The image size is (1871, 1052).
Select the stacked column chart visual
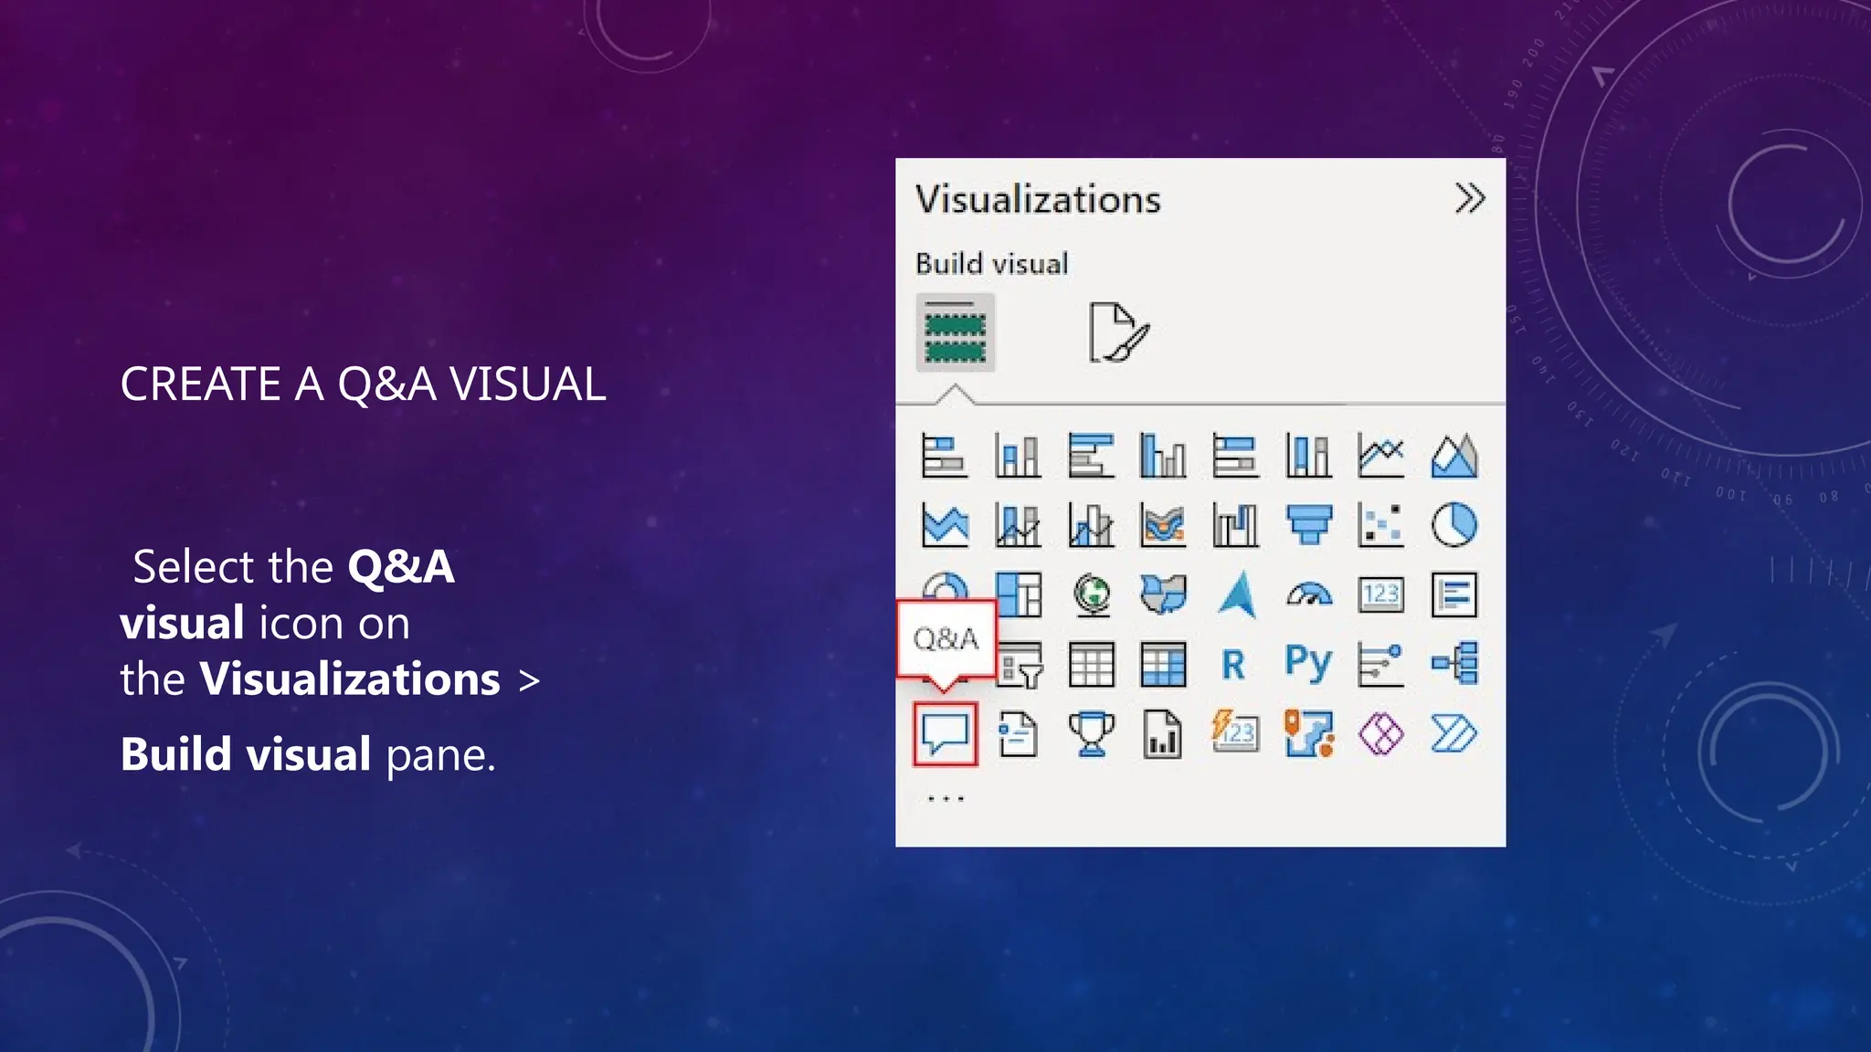[x=1018, y=455]
